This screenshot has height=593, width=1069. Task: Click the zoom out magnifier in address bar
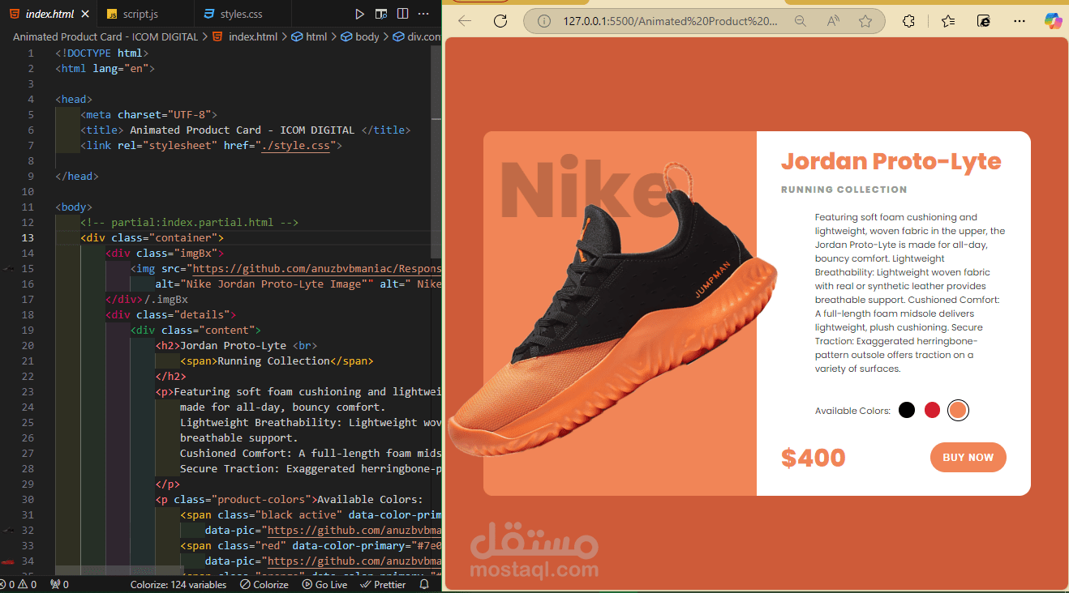coord(801,21)
